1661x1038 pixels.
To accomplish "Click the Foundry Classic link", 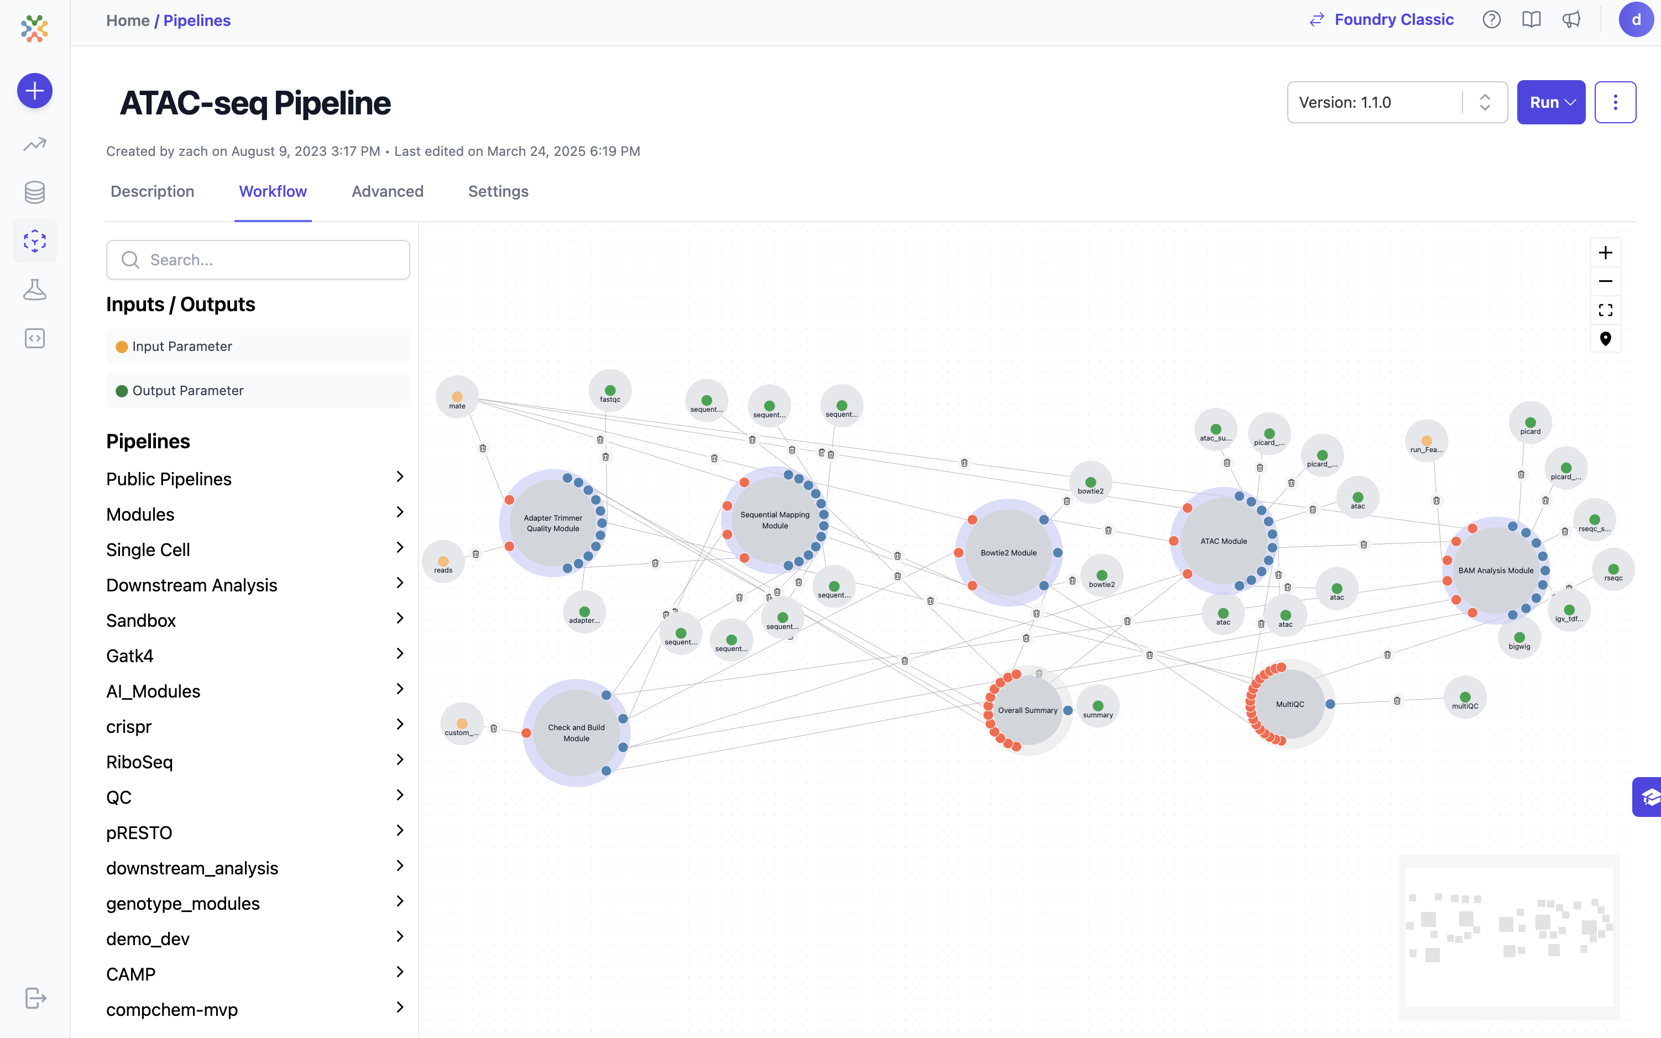I will [x=1393, y=20].
